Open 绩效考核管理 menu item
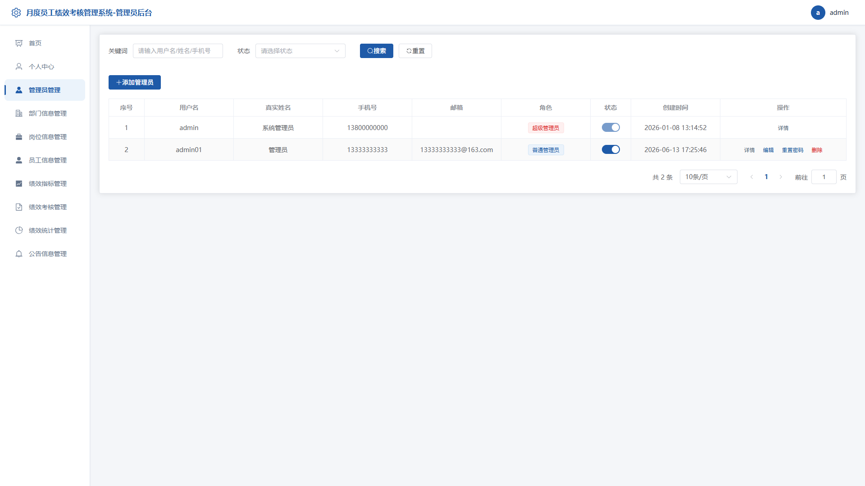This screenshot has height=486, width=865. (x=45, y=207)
